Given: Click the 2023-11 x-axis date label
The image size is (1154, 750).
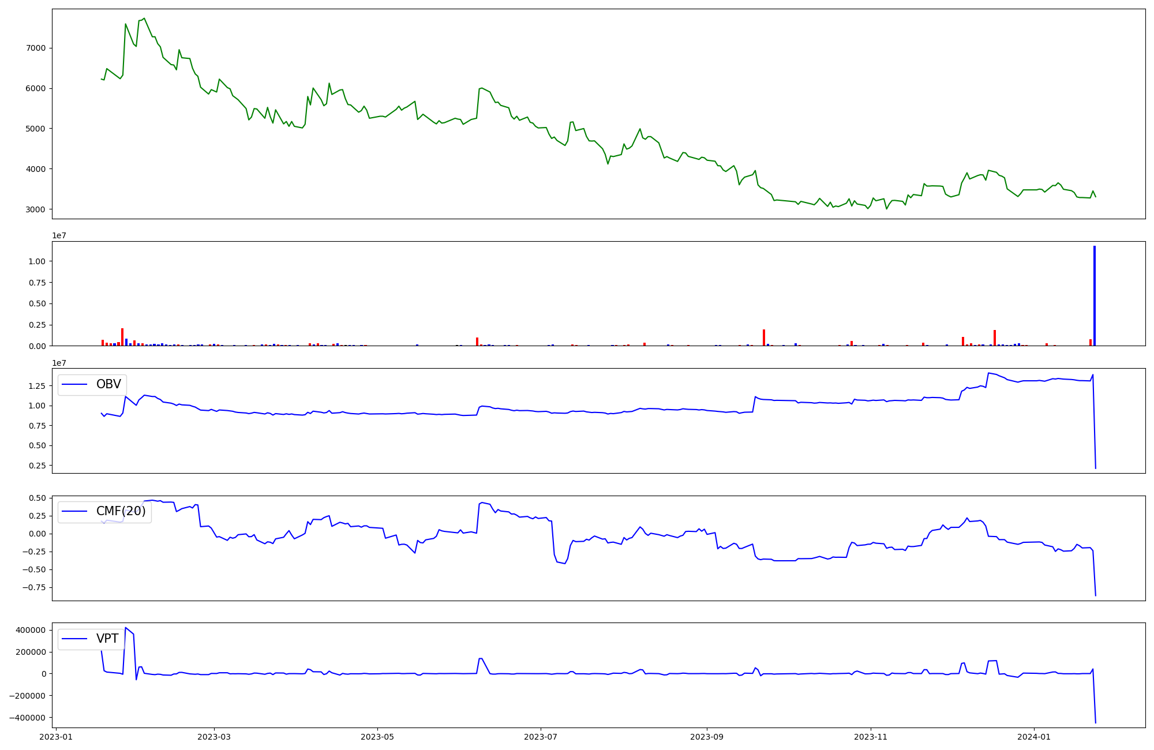Looking at the screenshot, I should tap(870, 737).
